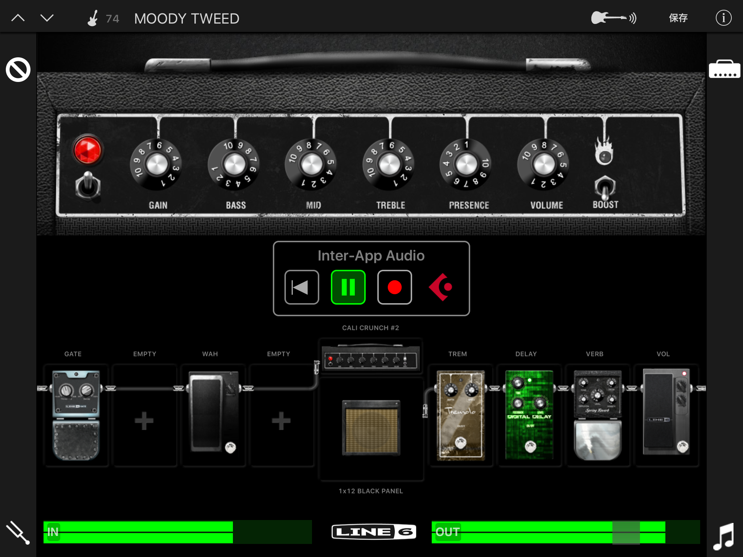The image size is (743, 557).
Task: Rewind Inter-App Audio to start
Action: [x=301, y=287]
